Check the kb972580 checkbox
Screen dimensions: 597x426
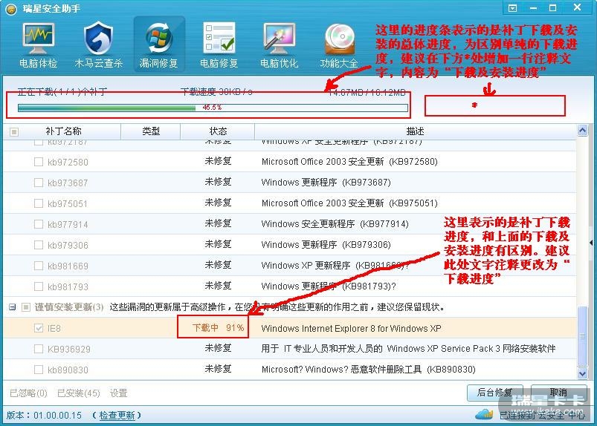click(39, 162)
